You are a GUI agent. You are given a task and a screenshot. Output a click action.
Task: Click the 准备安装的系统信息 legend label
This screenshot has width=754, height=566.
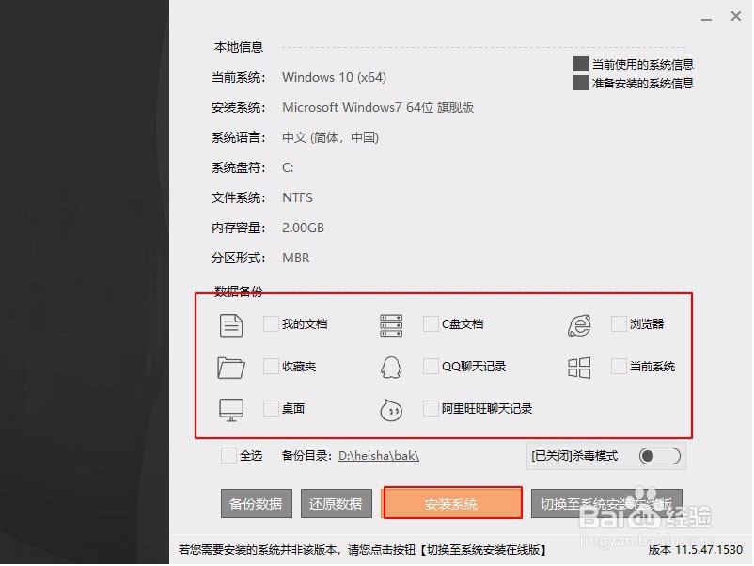coord(642,83)
